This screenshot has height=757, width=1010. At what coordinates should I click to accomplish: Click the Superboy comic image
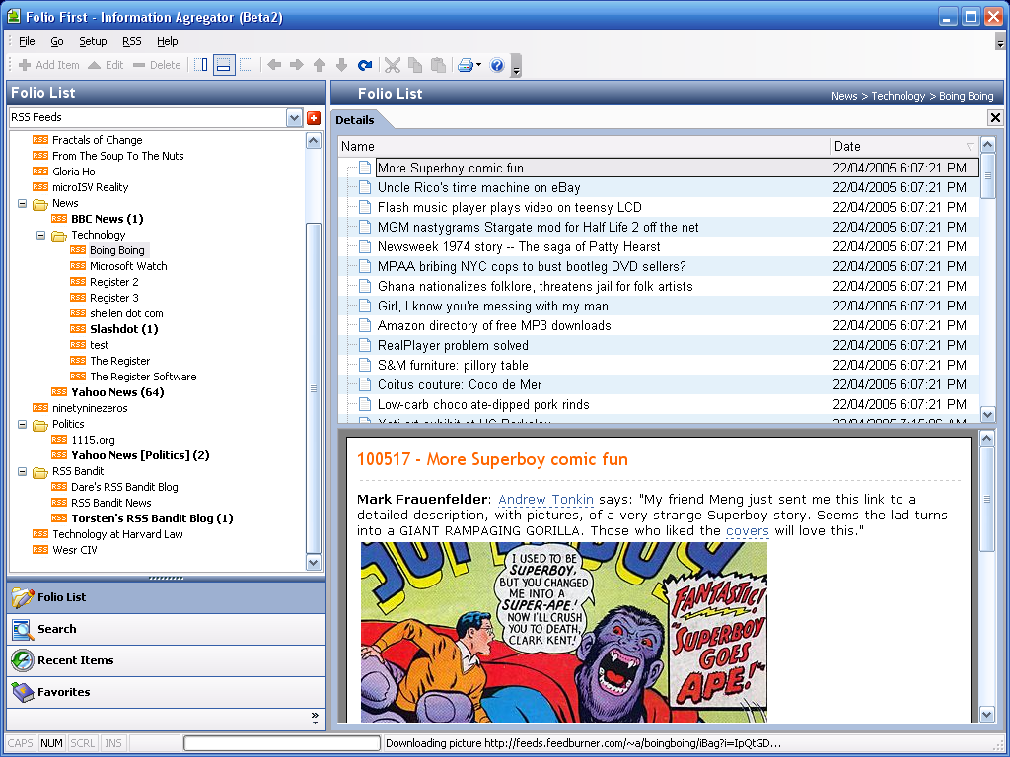tap(563, 632)
